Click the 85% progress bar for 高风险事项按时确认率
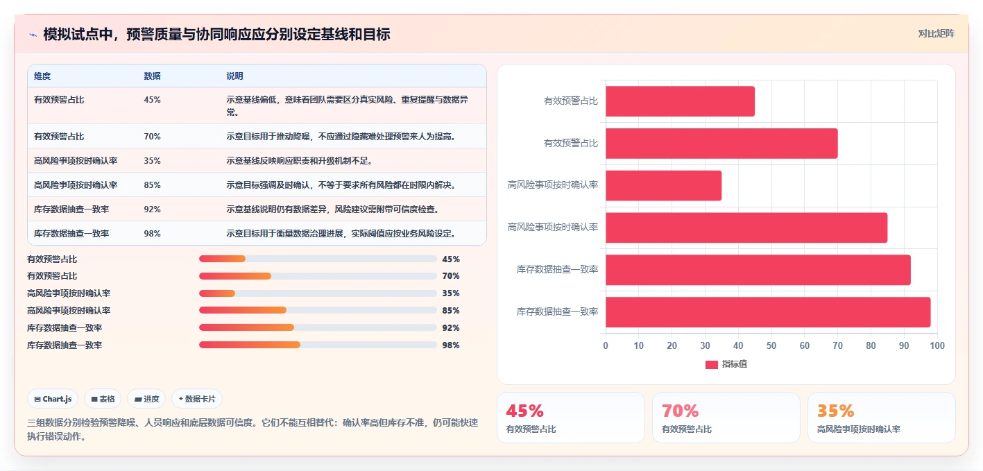983x471 pixels. coord(318,311)
